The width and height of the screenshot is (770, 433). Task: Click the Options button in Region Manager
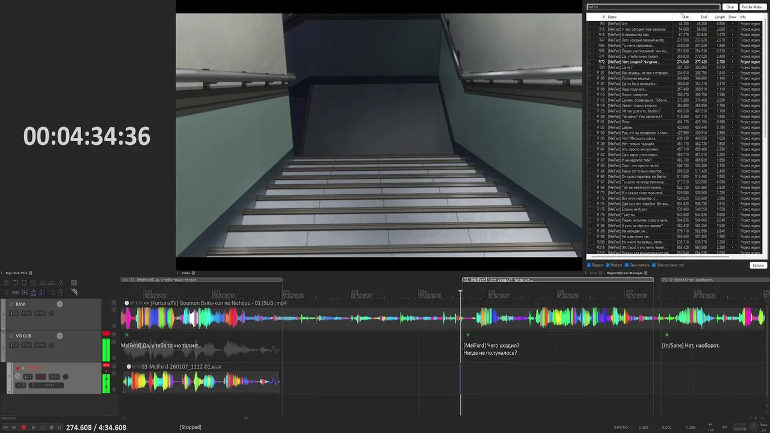click(759, 265)
